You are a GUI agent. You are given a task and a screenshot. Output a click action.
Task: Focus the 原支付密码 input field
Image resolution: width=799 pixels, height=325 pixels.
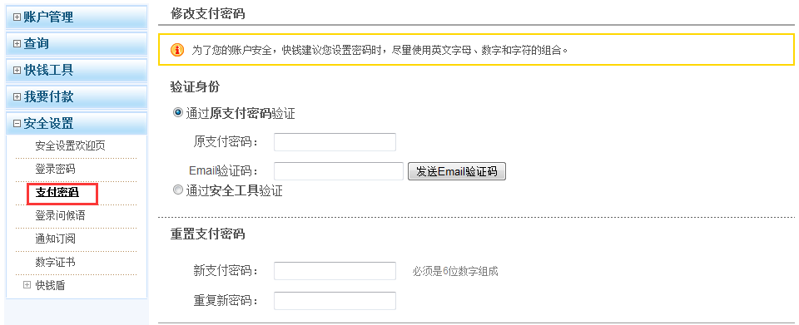[335, 142]
